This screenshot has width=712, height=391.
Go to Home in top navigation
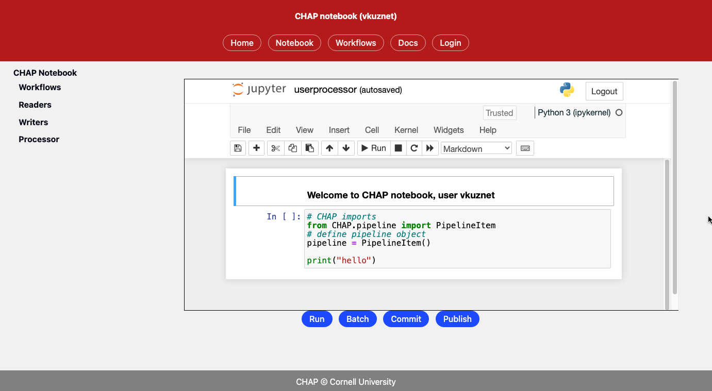[242, 43]
